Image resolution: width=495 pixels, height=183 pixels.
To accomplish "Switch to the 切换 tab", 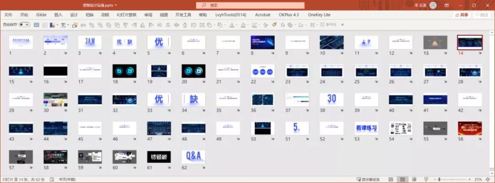I will (89, 15).
